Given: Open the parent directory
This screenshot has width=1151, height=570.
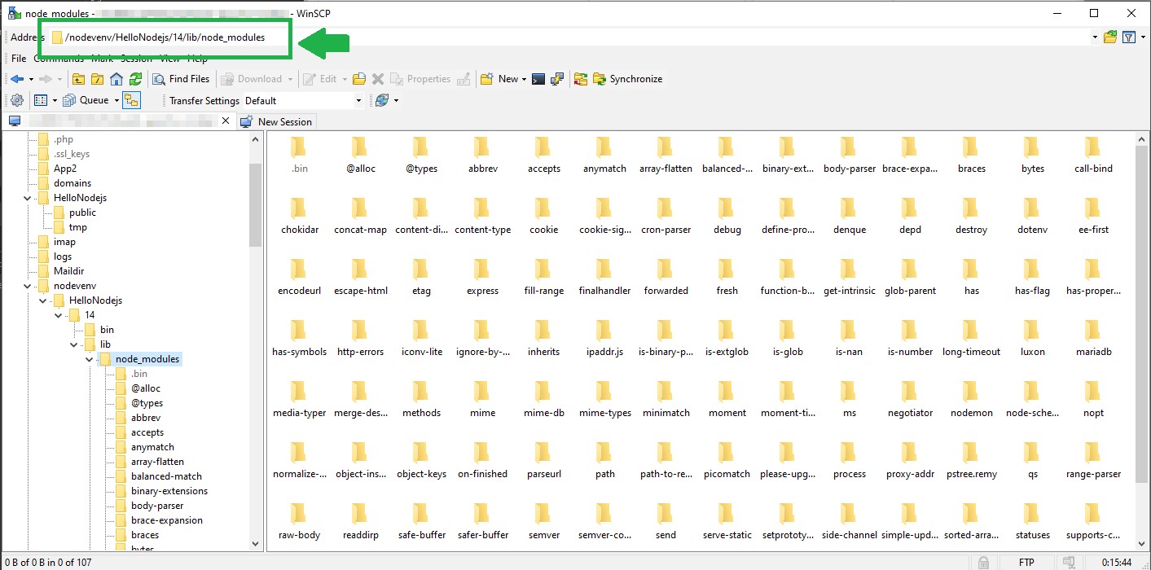Looking at the screenshot, I should click(78, 79).
